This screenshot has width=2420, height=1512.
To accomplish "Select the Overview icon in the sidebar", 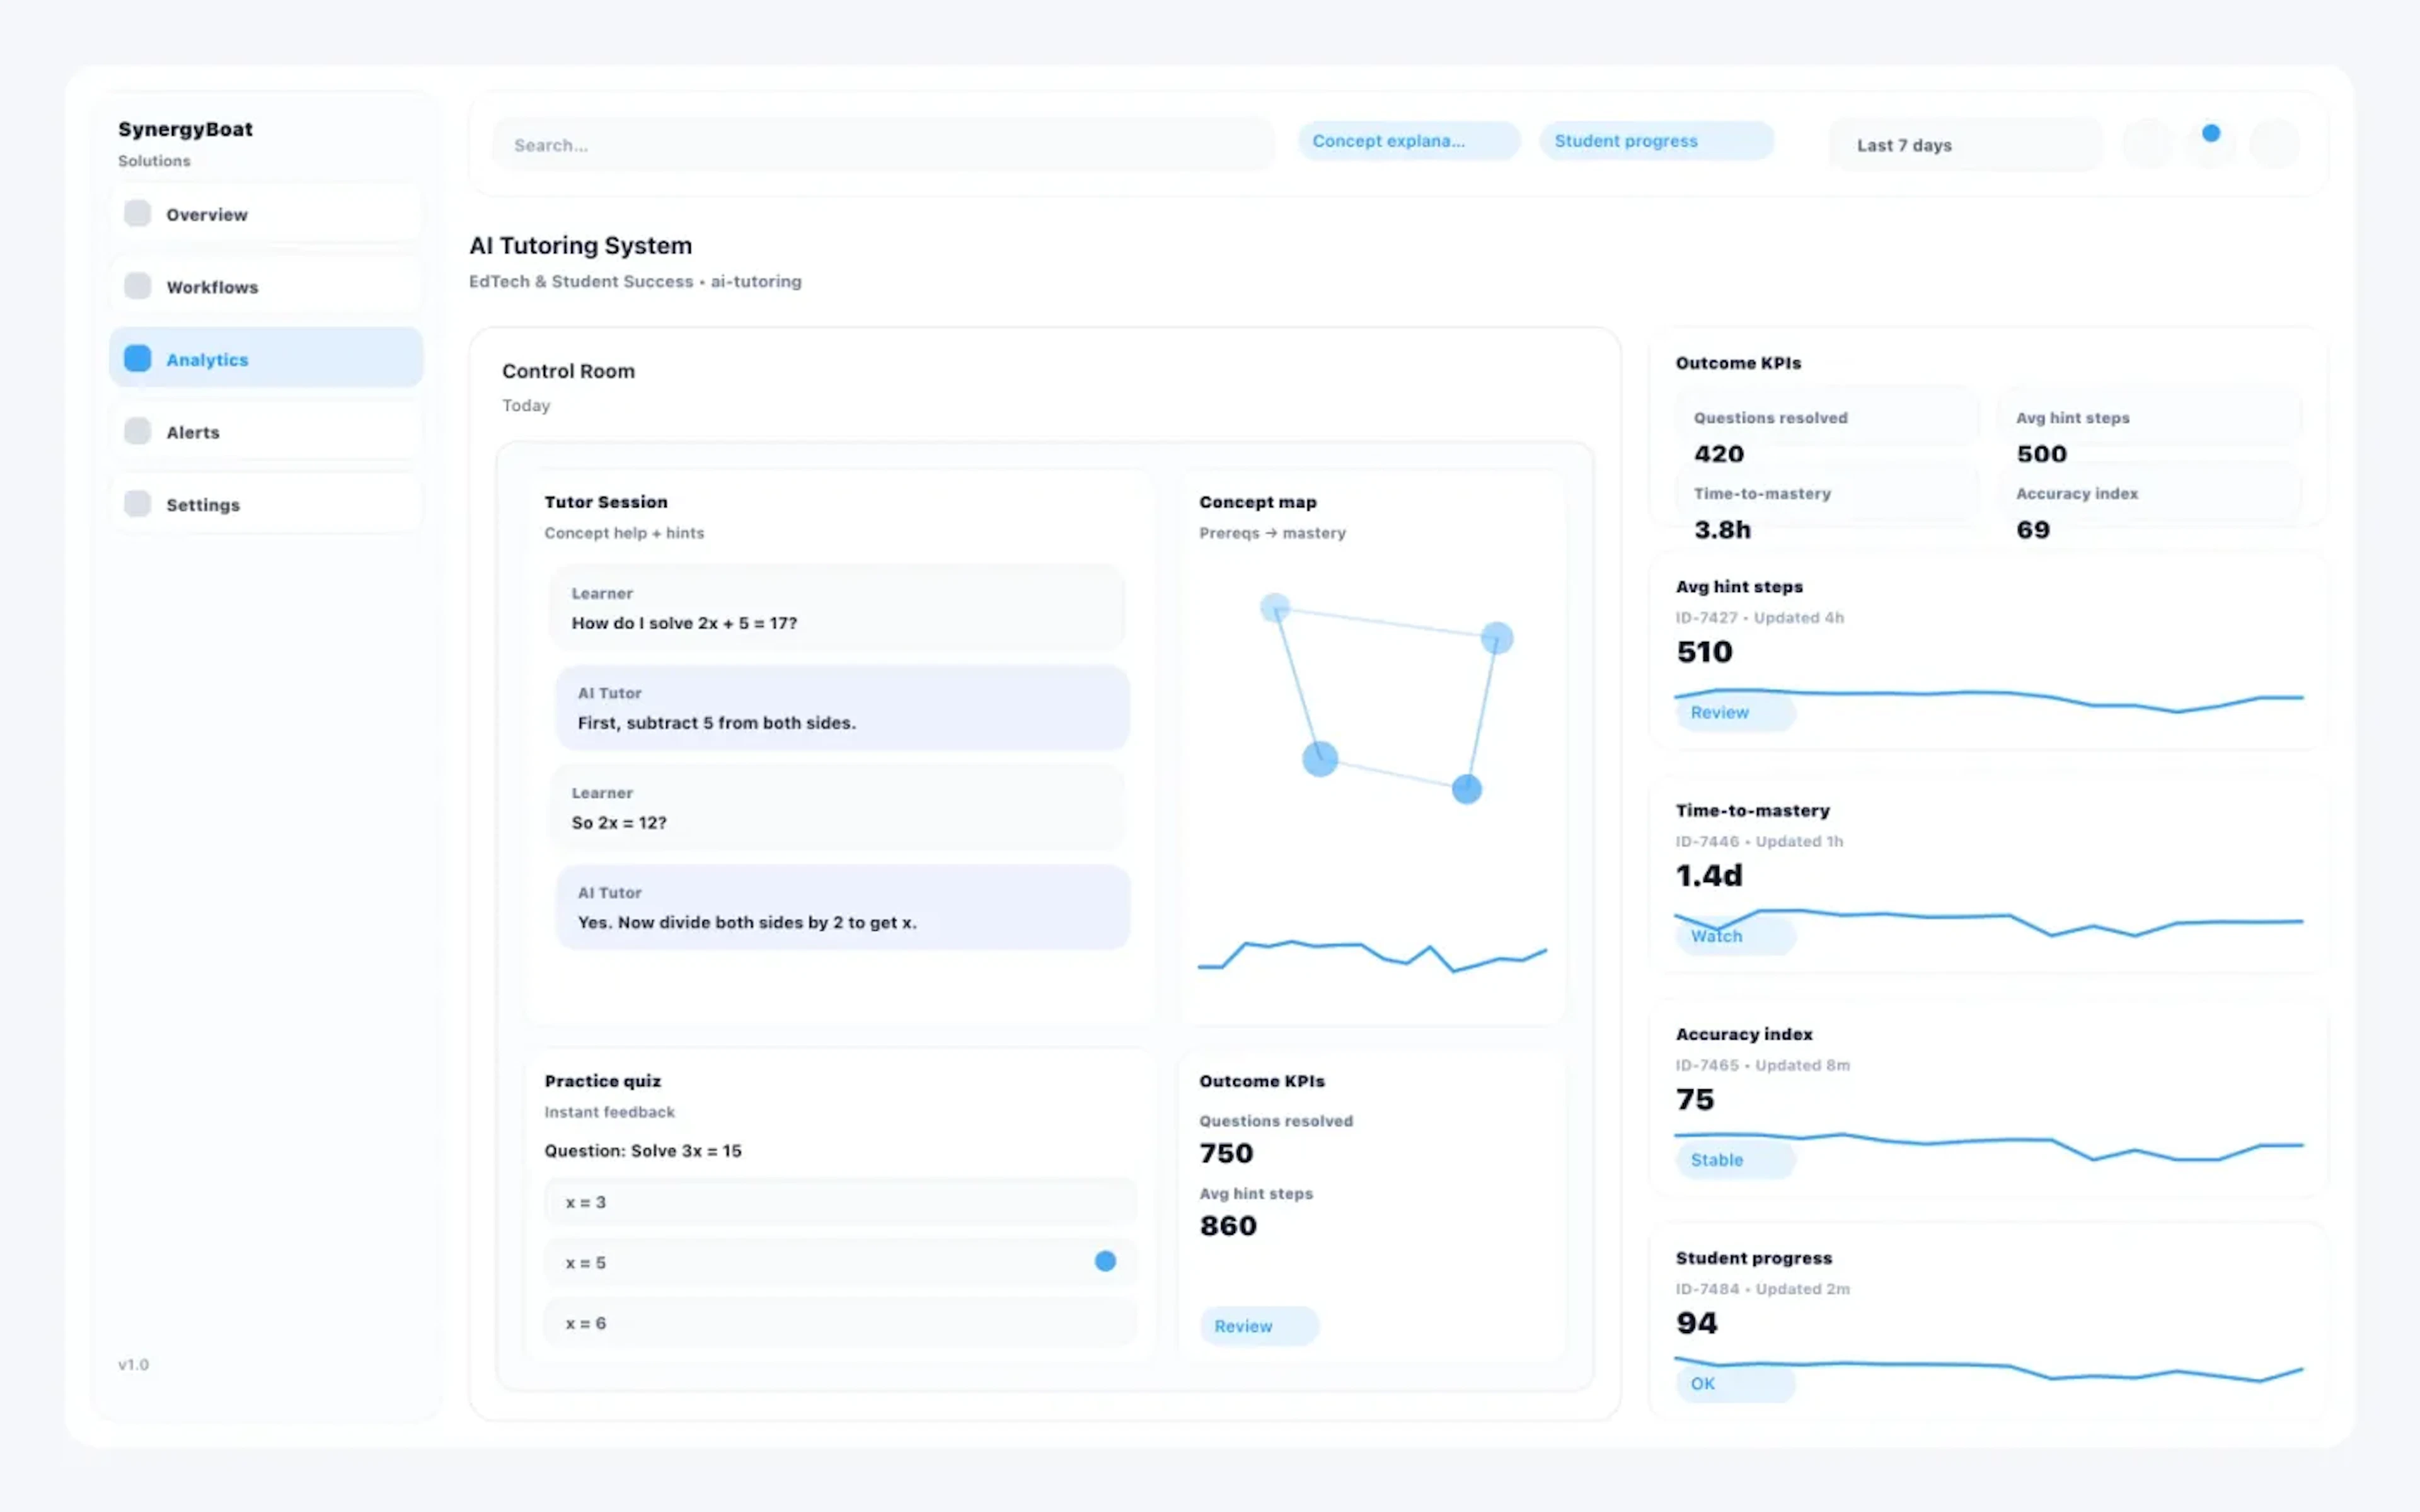I will pyautogui.click(x=137, y=213).
